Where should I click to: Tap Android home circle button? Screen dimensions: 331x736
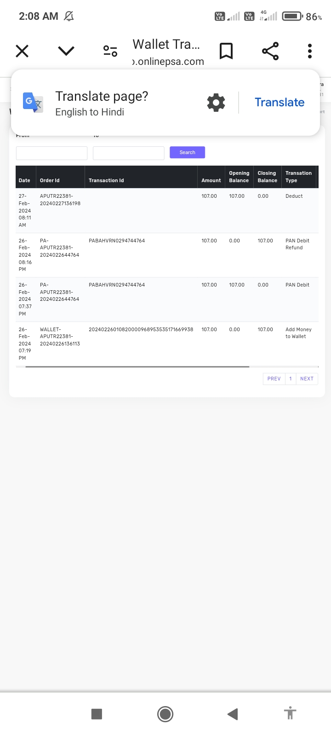pyautogui.click(x=165, y=713)
